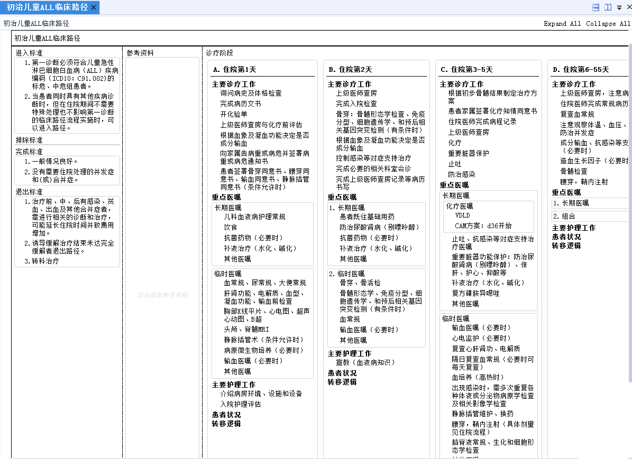The width and height of the screenshot is (632, 459).
Task: Close the 初治儿童ALL临床路径 tab with its X
Action: point(94,7)
